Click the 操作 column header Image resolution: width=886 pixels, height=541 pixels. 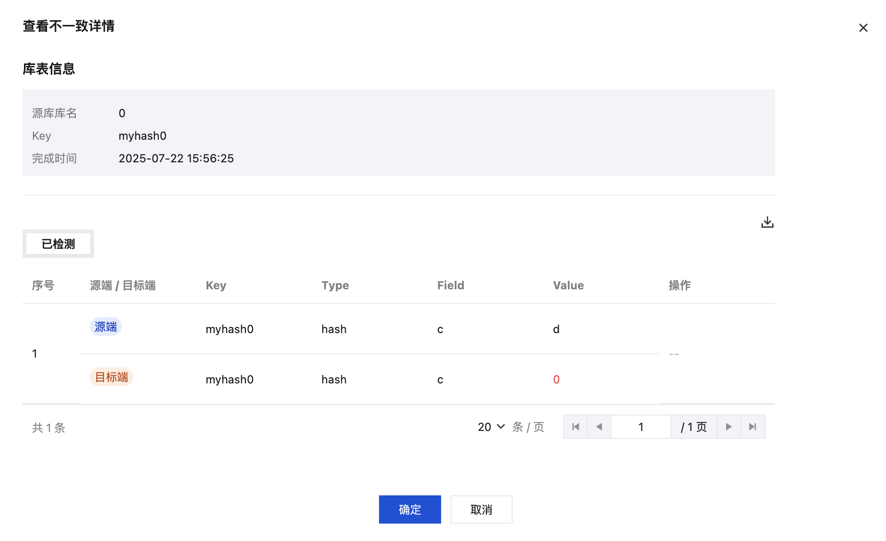coord(680,286)
